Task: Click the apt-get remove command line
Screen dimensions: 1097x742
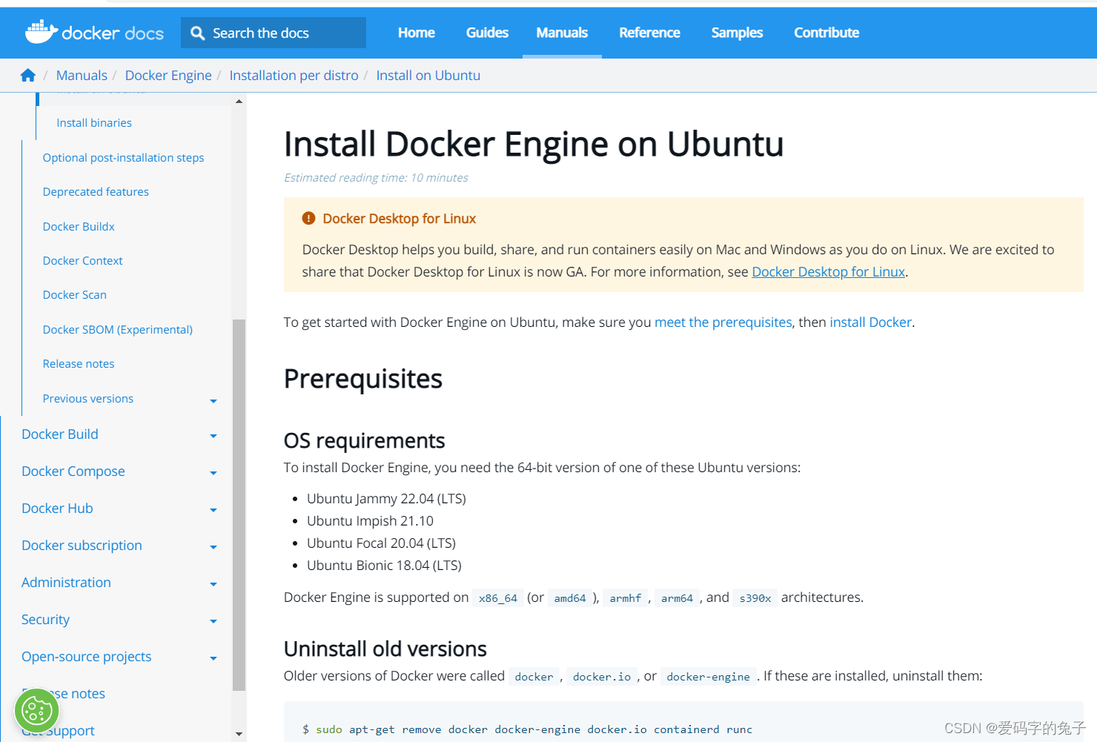Action: (527, 729)
